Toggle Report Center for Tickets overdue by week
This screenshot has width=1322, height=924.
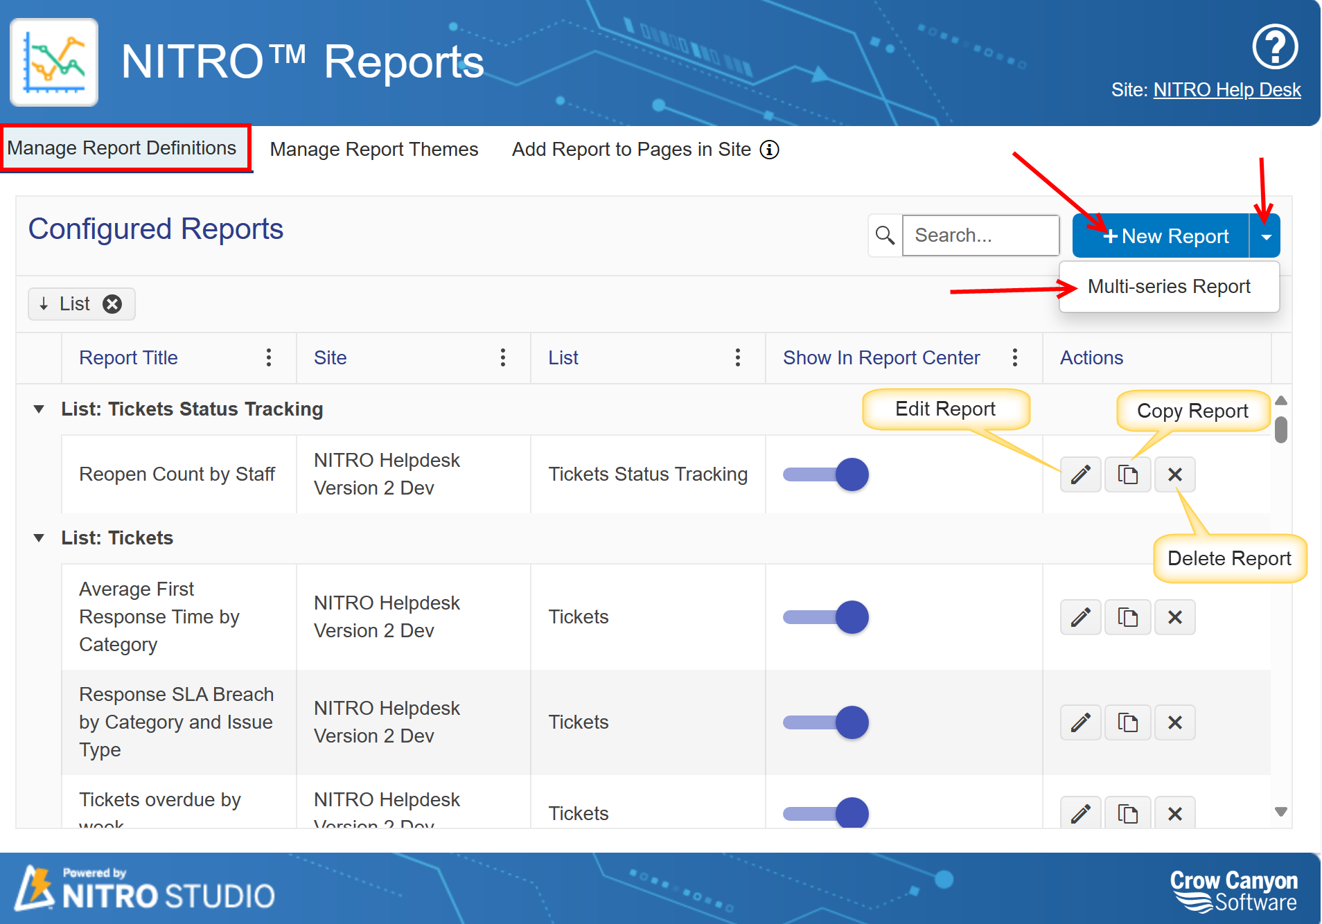pos(825,813)
